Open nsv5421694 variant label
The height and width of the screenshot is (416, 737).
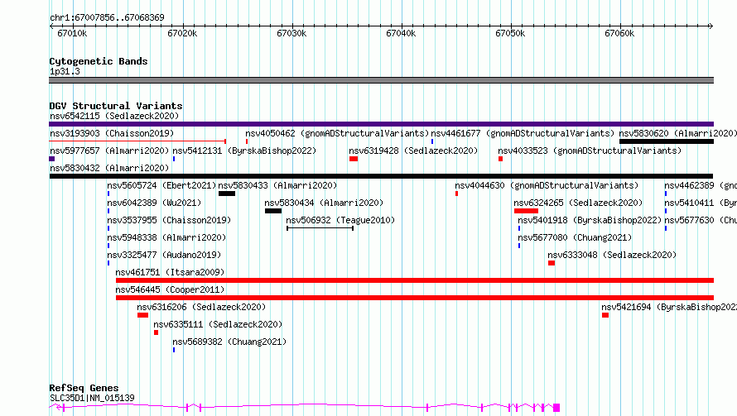(669, 307)
